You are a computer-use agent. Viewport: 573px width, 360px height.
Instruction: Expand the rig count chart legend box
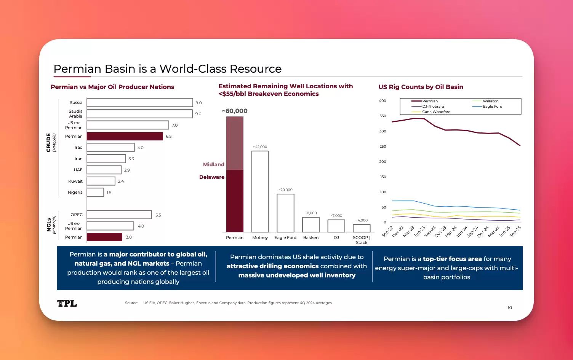pos(460,106)
